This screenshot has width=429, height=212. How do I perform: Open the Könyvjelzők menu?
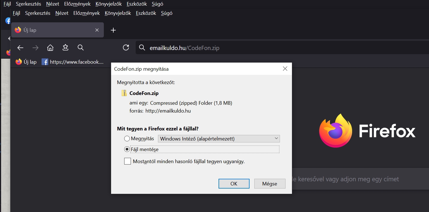pyautogui.click(x=118, y=13)
